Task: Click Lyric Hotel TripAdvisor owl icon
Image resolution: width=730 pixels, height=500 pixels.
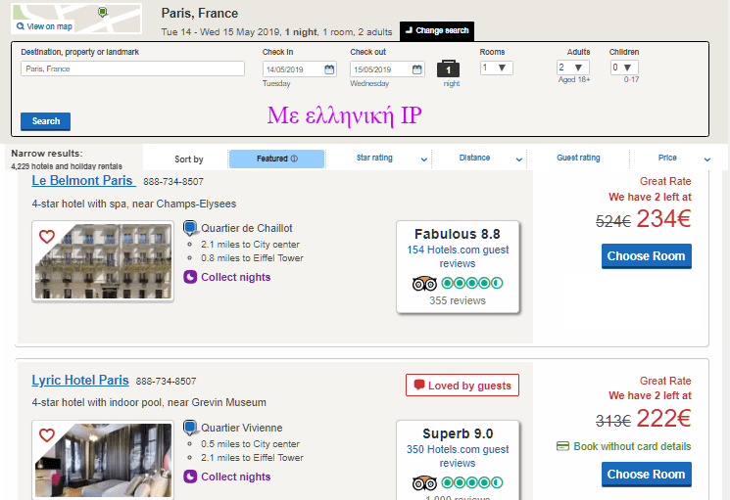Action: click(424, 482)
